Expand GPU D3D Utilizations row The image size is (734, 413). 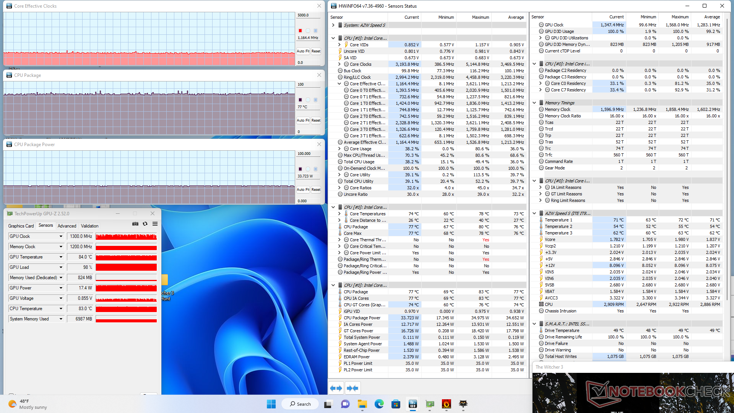coord(541,38)
